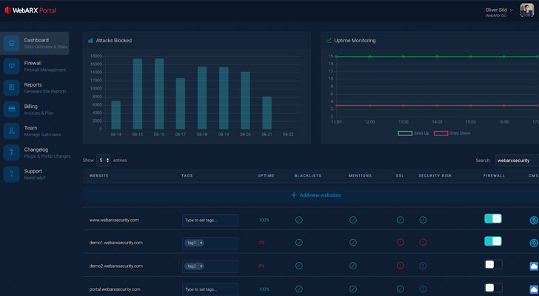539x296 pixels.
Task: Click the 08-15 bar in Attacks Blocked
Action: (138, 94)
